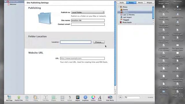The image size is (185, 104).
Task: Select the New Xplane.dmg desktop file
Action: pos(164,55)
